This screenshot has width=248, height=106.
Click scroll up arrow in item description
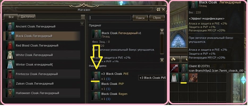(162, 31)
